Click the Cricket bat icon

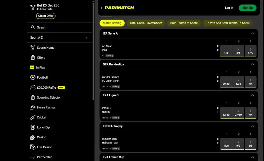tap(33, 117)
